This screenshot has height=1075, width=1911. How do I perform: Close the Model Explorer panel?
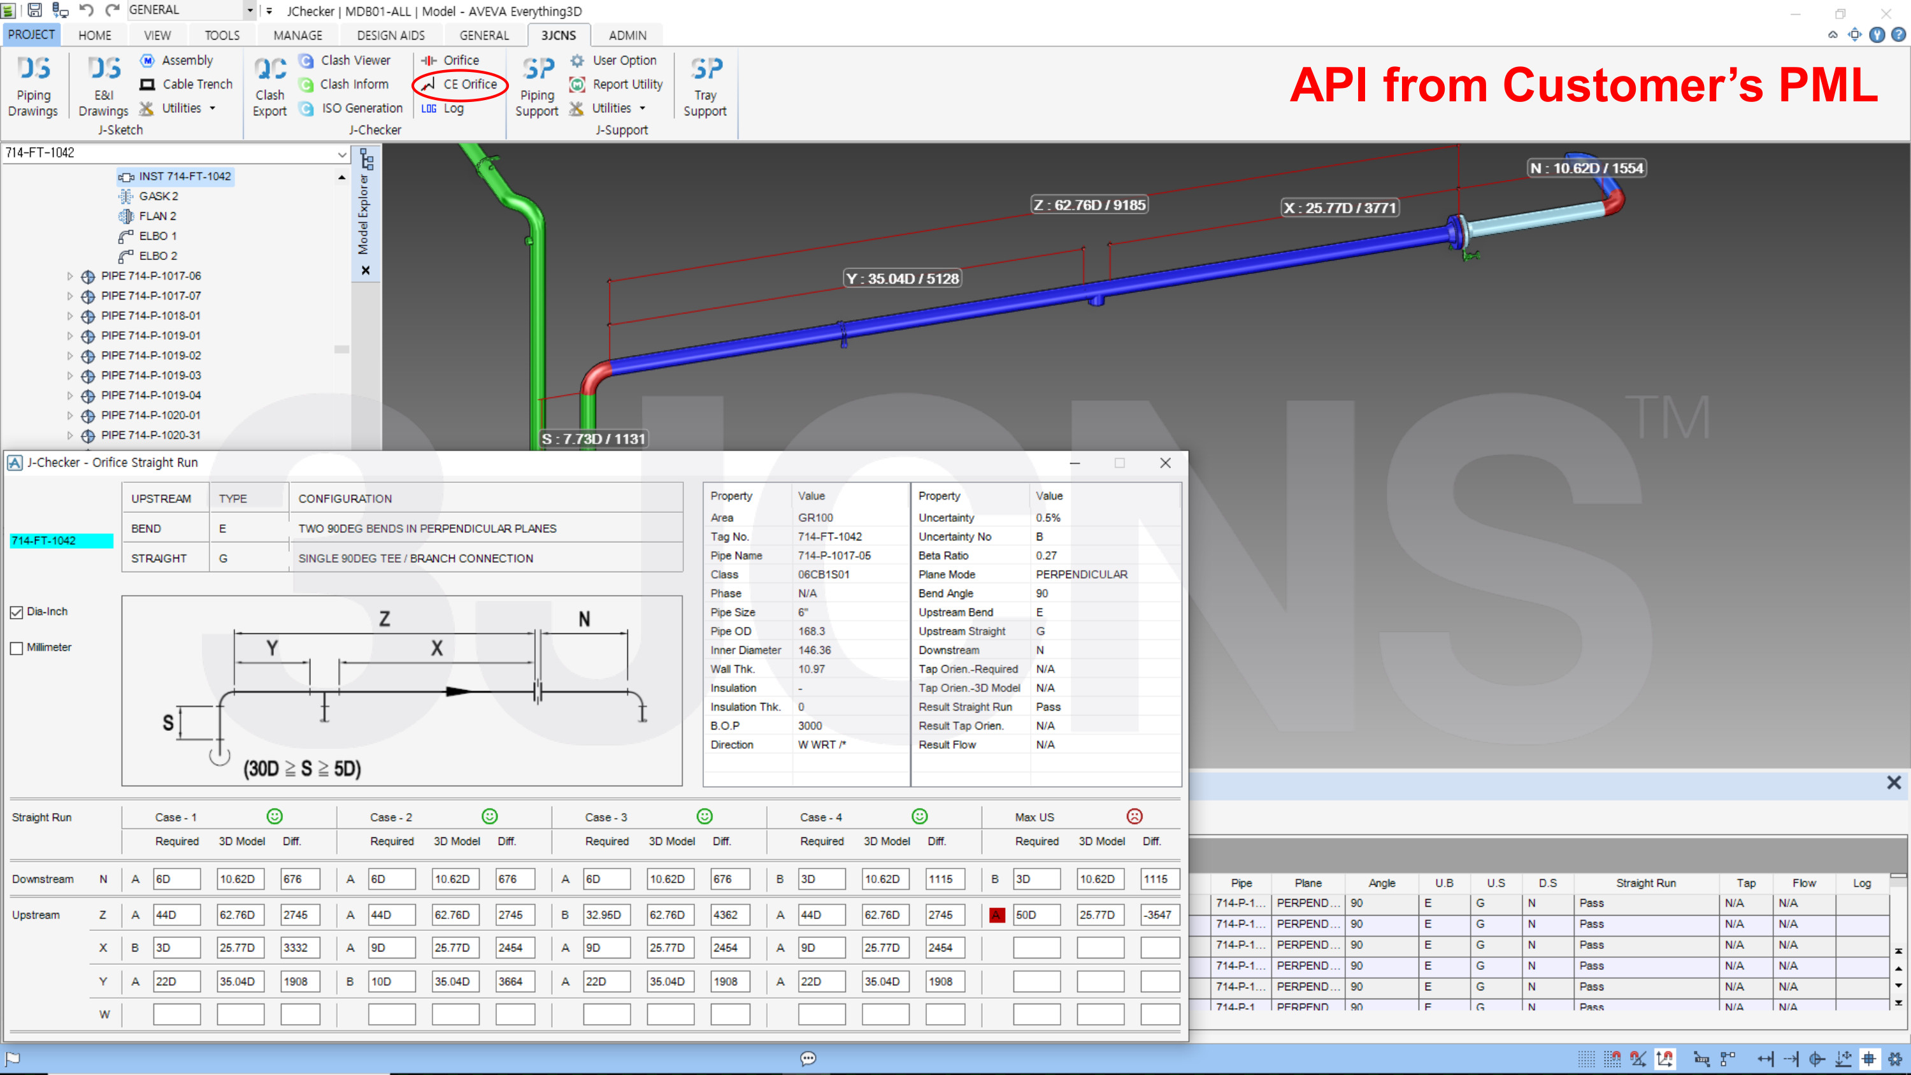coord(366,270)
